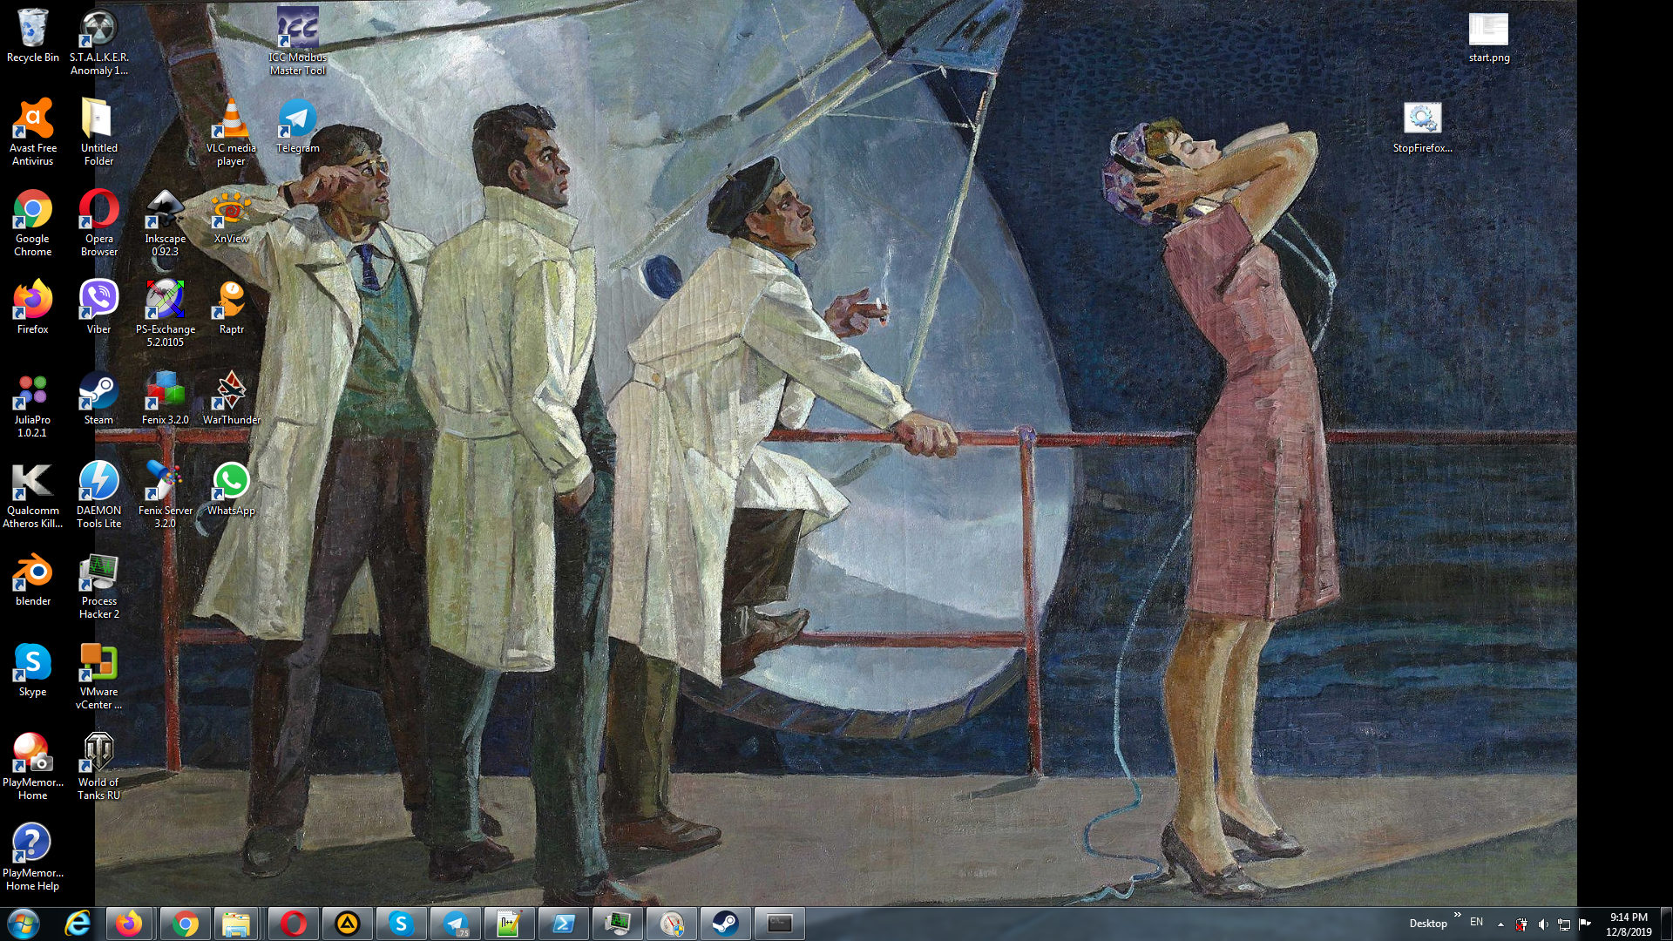Switch to Firefox in the taskbar

(130, 924)
